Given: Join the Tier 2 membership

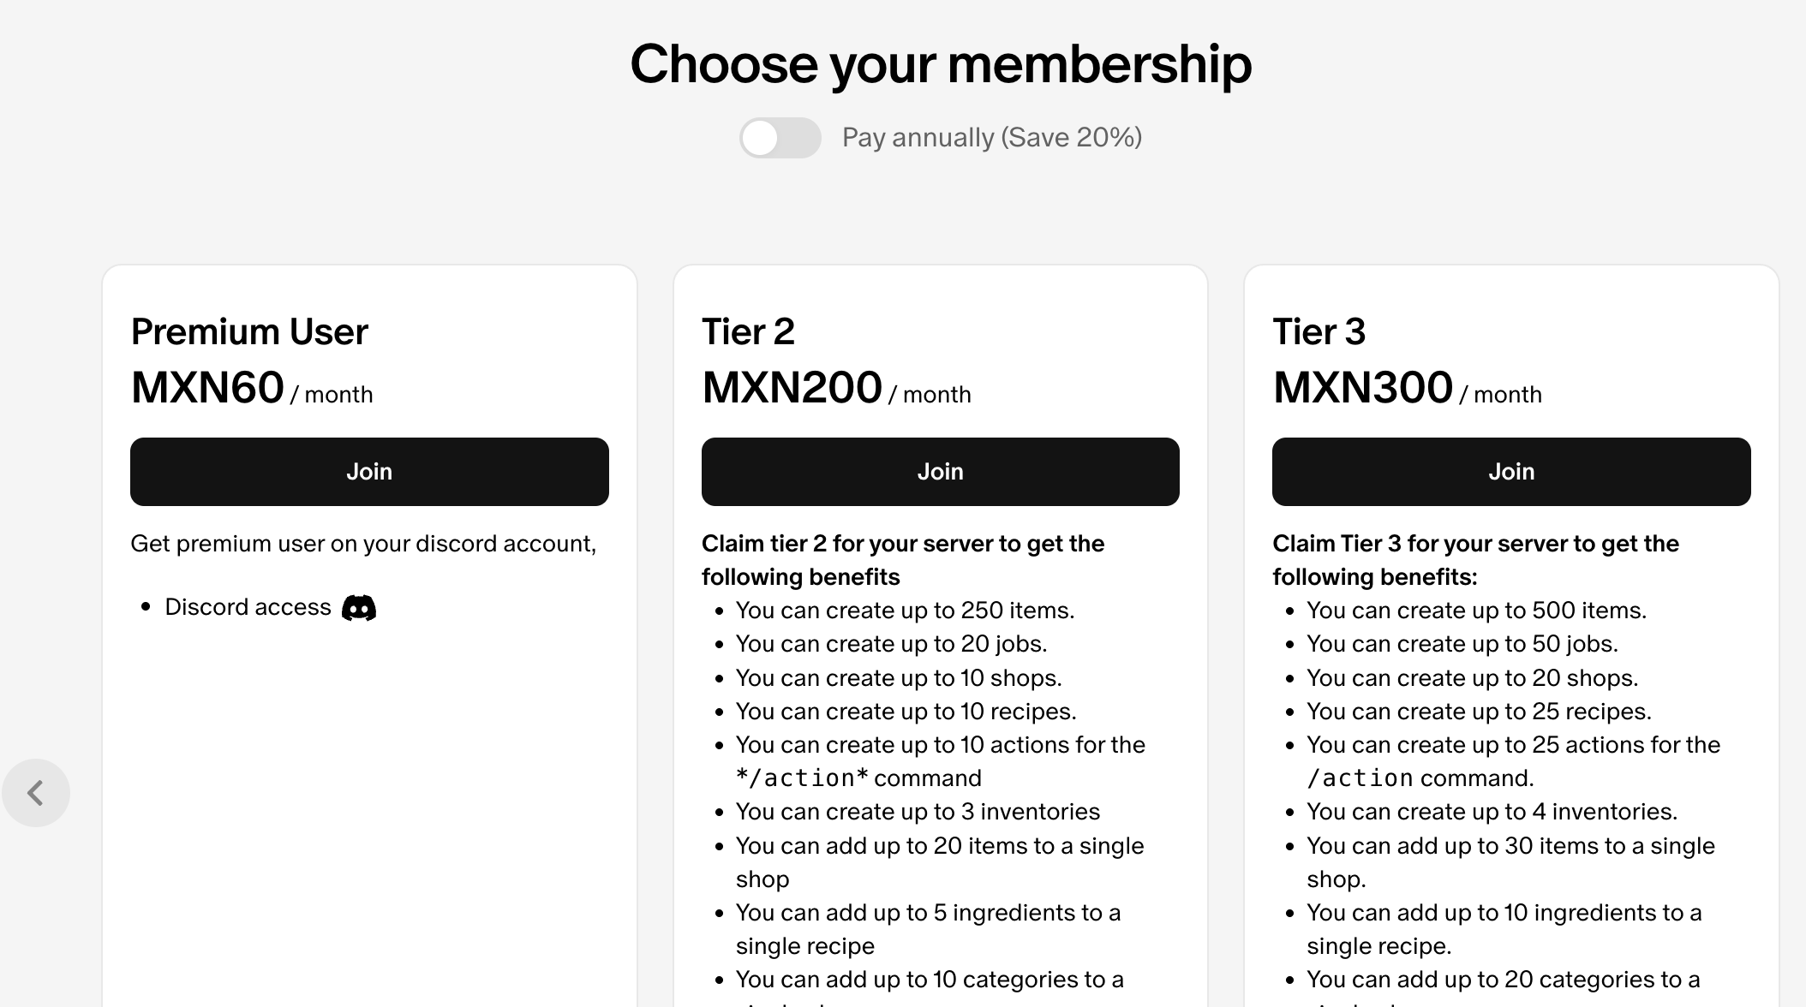Looking at the screenshot, I should [940, 472].
